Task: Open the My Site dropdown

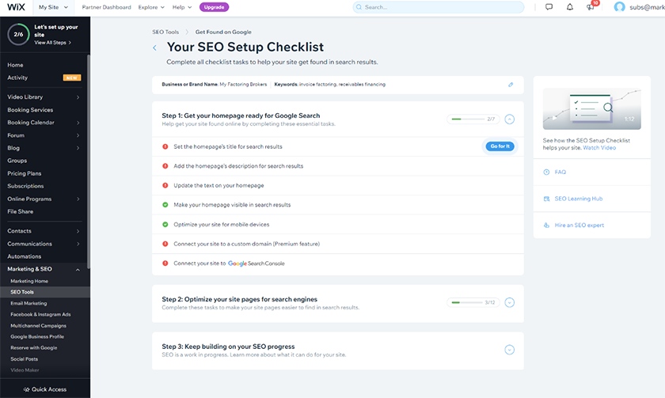Action: tap(53, 7)
